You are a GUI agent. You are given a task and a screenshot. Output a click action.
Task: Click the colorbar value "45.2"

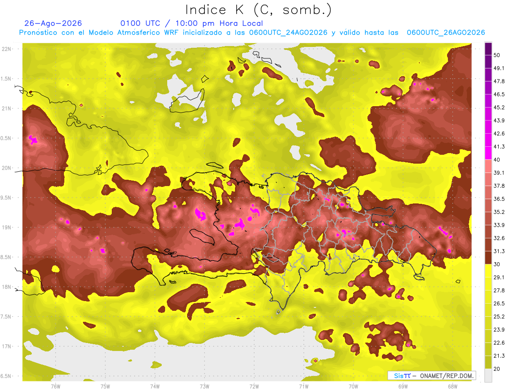tap(500, 107)
